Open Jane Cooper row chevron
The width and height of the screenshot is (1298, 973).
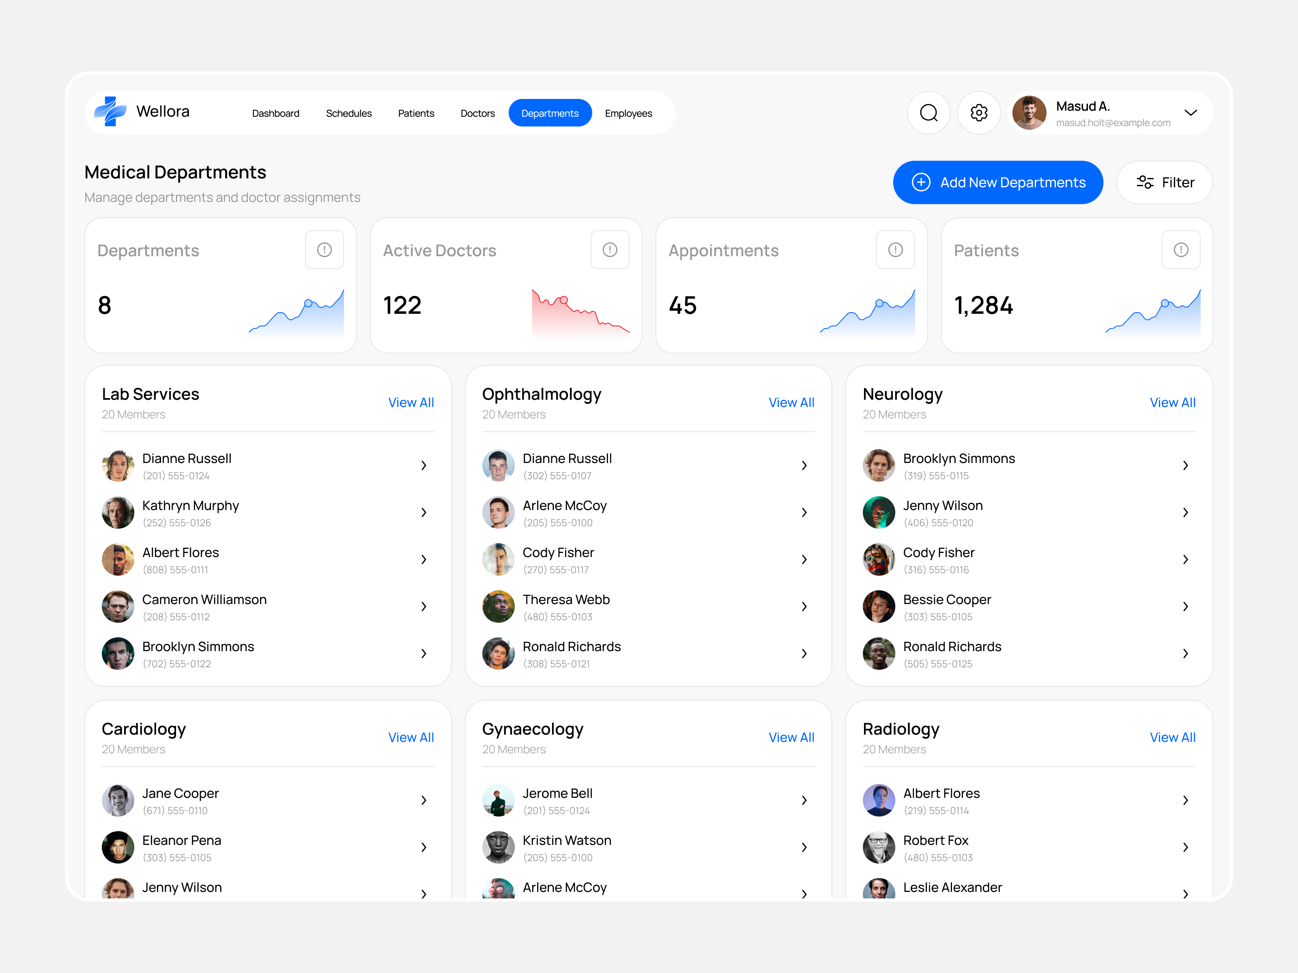pyautogui.click(x=423, y=801)
